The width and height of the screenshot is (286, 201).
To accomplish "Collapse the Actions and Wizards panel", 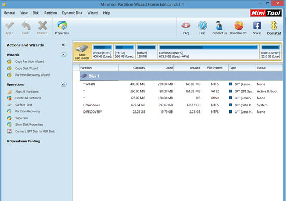I will click(63, 45).
